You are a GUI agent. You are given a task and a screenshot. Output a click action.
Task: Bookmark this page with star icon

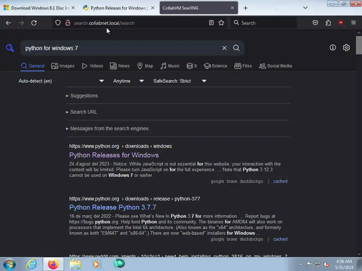point(221,23)
